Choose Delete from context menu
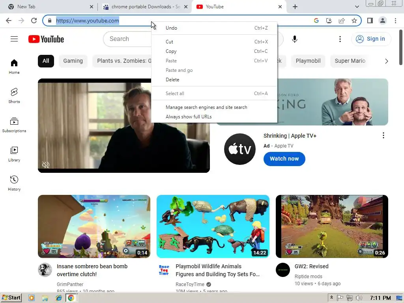 (x=214, y=80)
